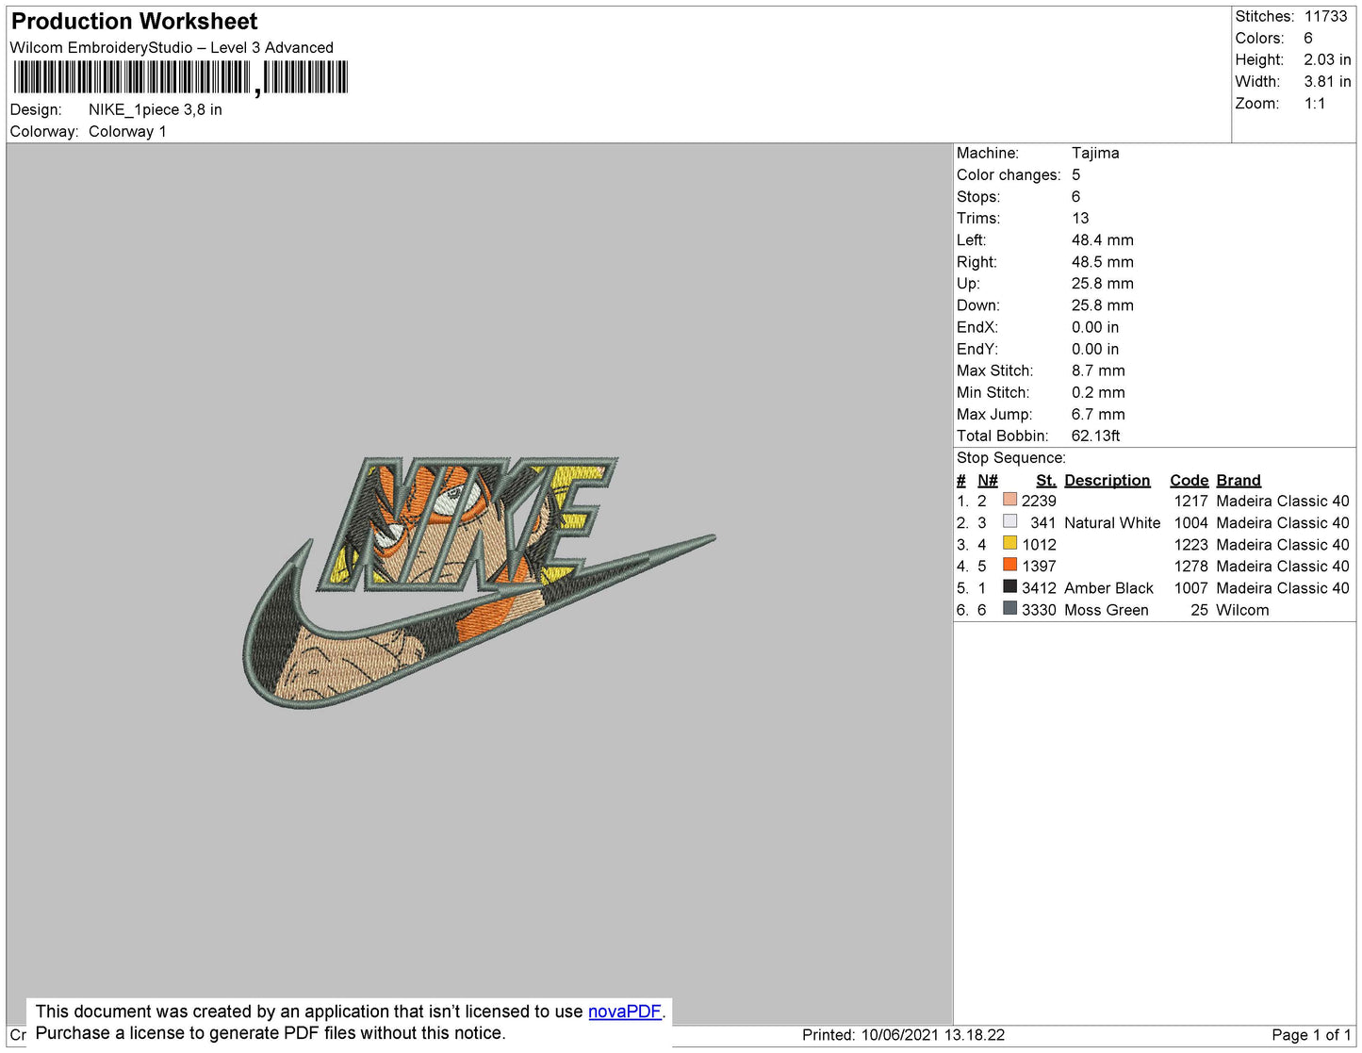Image resolution: width=1362 pixels, height=1053 pixels.
Task: Click the barcode at the top left
Action: click(180, 78)
